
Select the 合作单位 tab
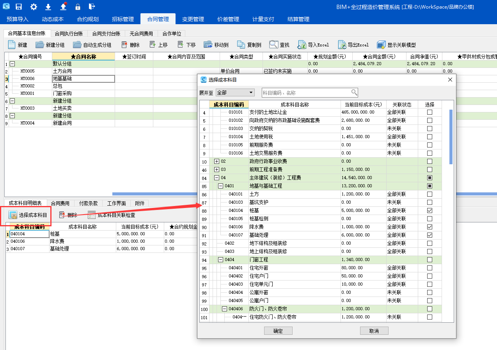click(x=172, y=34)
